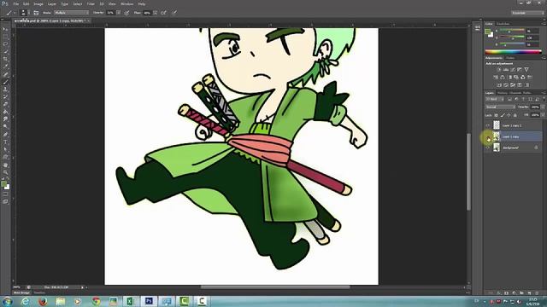
Task: Open the layer Opacity dropdown arrow
Action: click(x=543, y=107)
